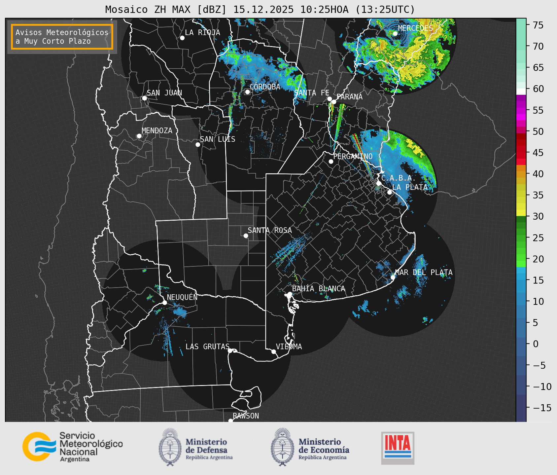
Task: Click the PERGAMINO label text
Action: coord(353,156)
